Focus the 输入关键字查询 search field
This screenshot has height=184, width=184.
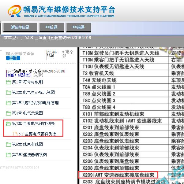(x=20, y=53)
